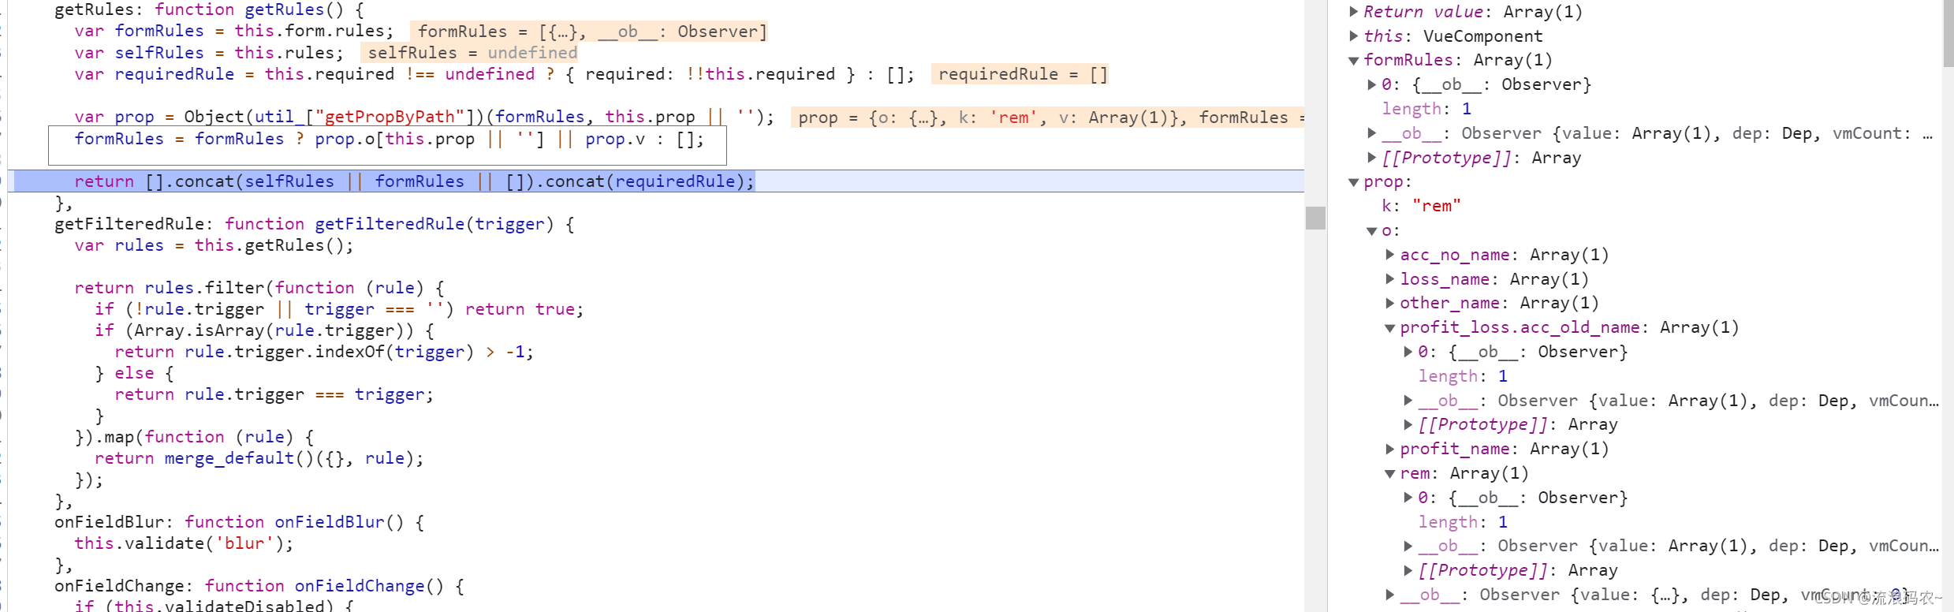Expand other_name Array(1) entry
The width and height of the screenshot is (1954, 612).
coord(1389,304)
